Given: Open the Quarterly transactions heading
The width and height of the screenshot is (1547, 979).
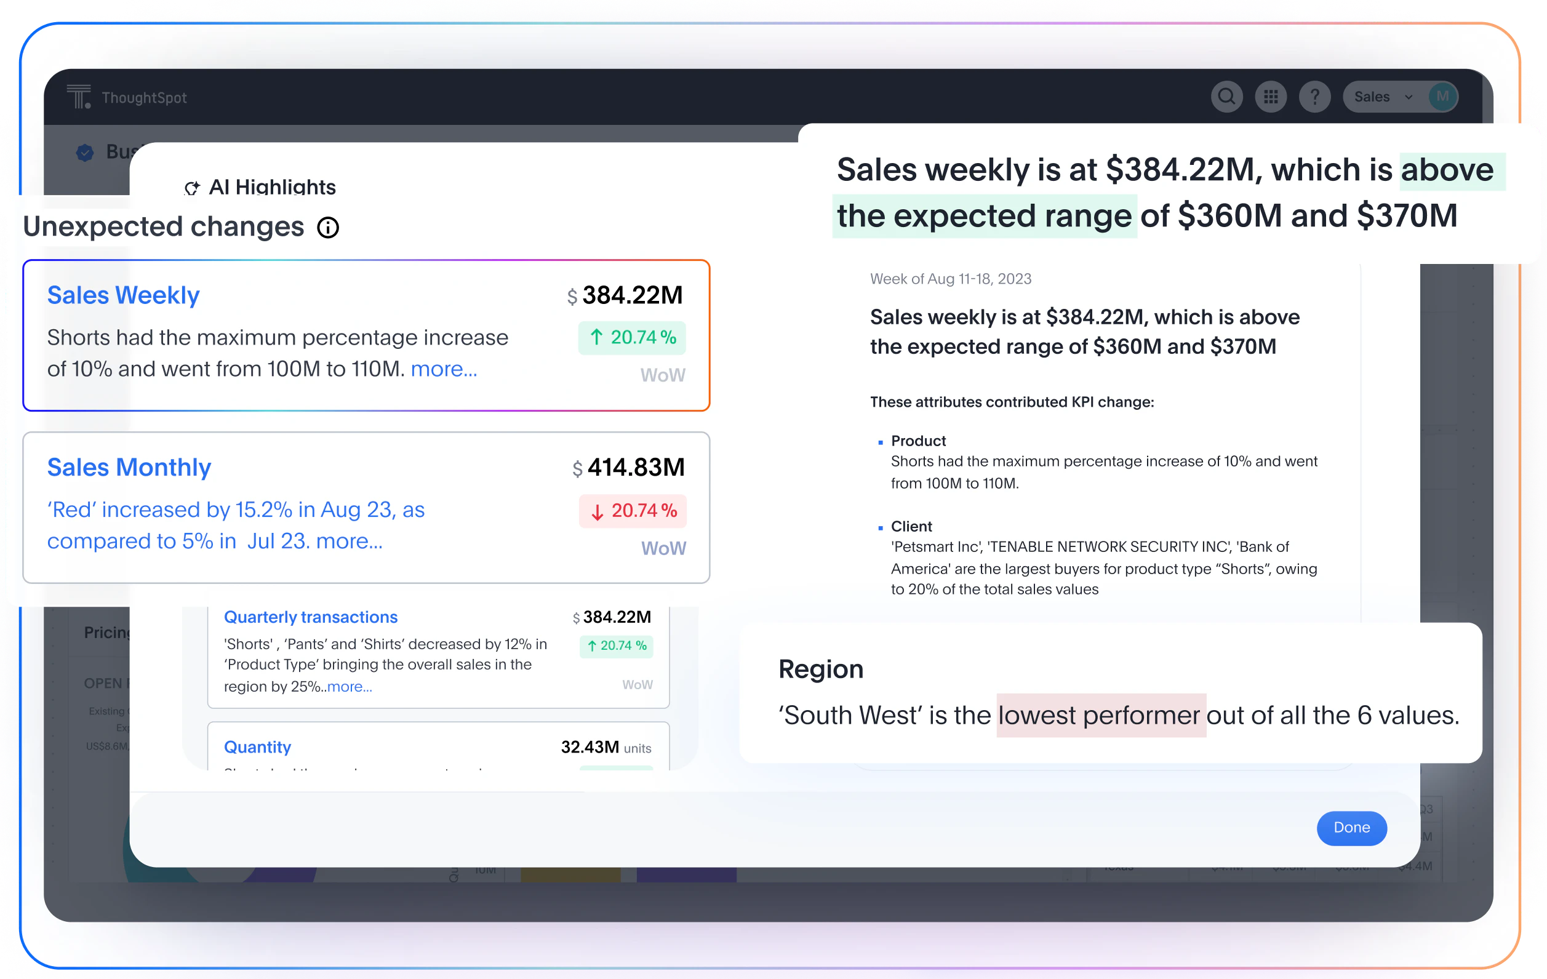Looking at the screenshot, I should [311, 617].
